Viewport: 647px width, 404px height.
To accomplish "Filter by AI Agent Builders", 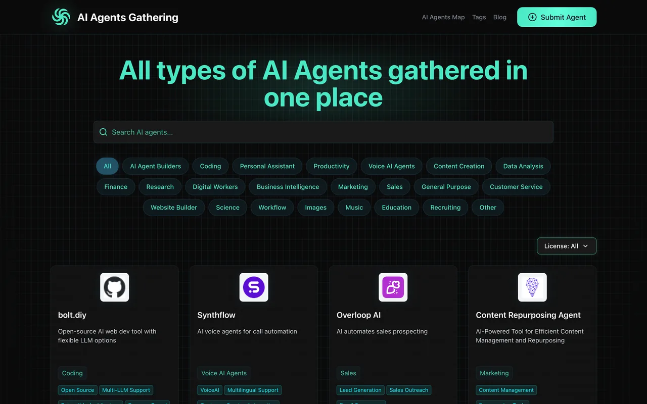I will [155, 166].
